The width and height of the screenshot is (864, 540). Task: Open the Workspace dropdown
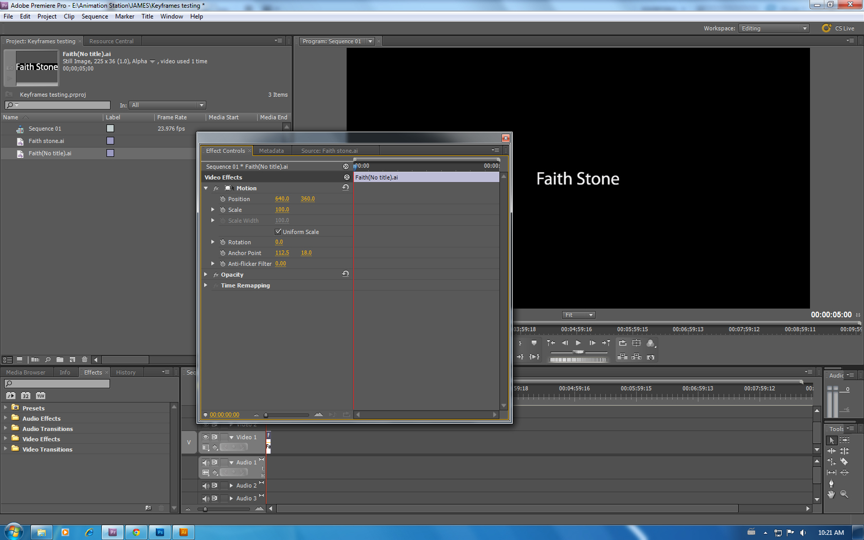coord(774,28)
